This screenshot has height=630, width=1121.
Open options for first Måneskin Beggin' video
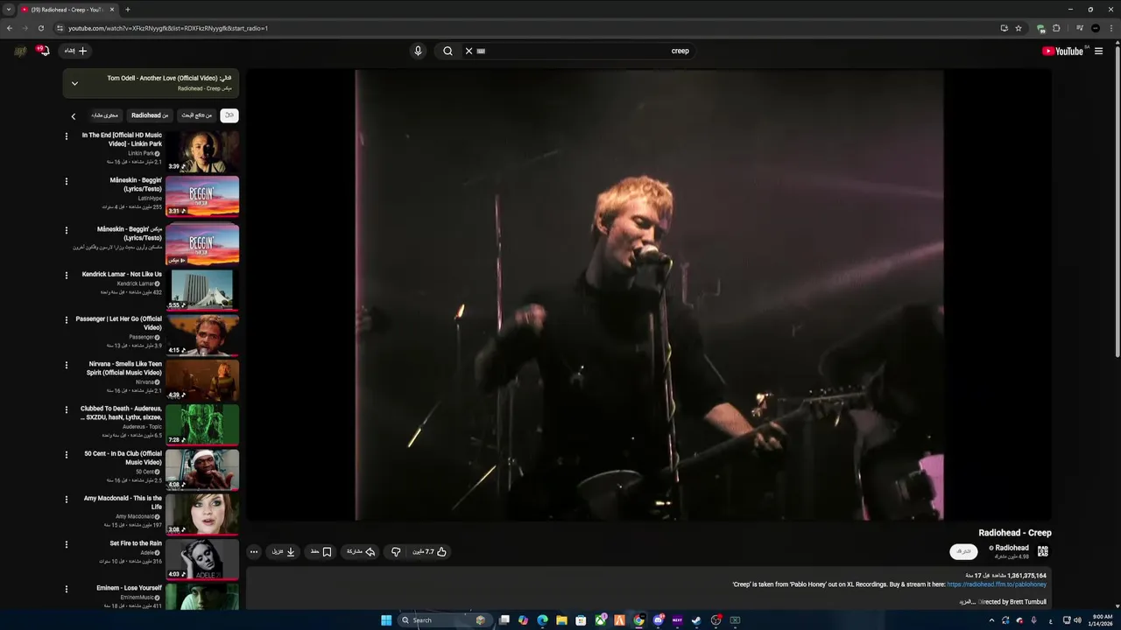click(67, 181)
